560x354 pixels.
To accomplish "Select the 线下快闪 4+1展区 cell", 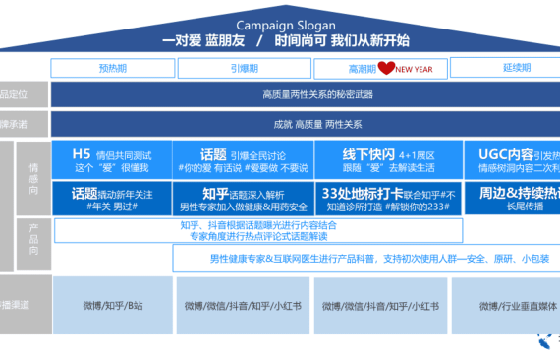I will coord(389,160).
